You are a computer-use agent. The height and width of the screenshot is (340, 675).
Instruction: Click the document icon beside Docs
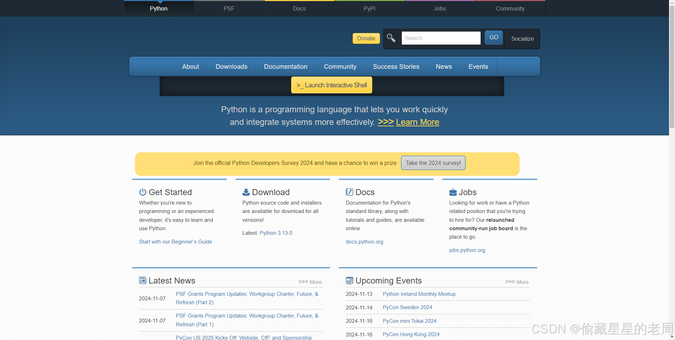tap(349, 192)
